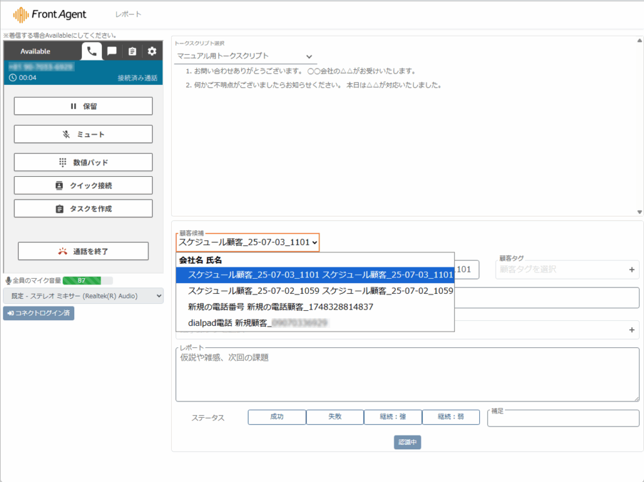The image size is (644, 482).
Task: Select スケジュール顧客_25-07-02_1059 option
Action: click(x=320, y=291)
